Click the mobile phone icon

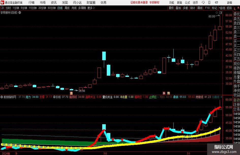[x=209, y=3]
